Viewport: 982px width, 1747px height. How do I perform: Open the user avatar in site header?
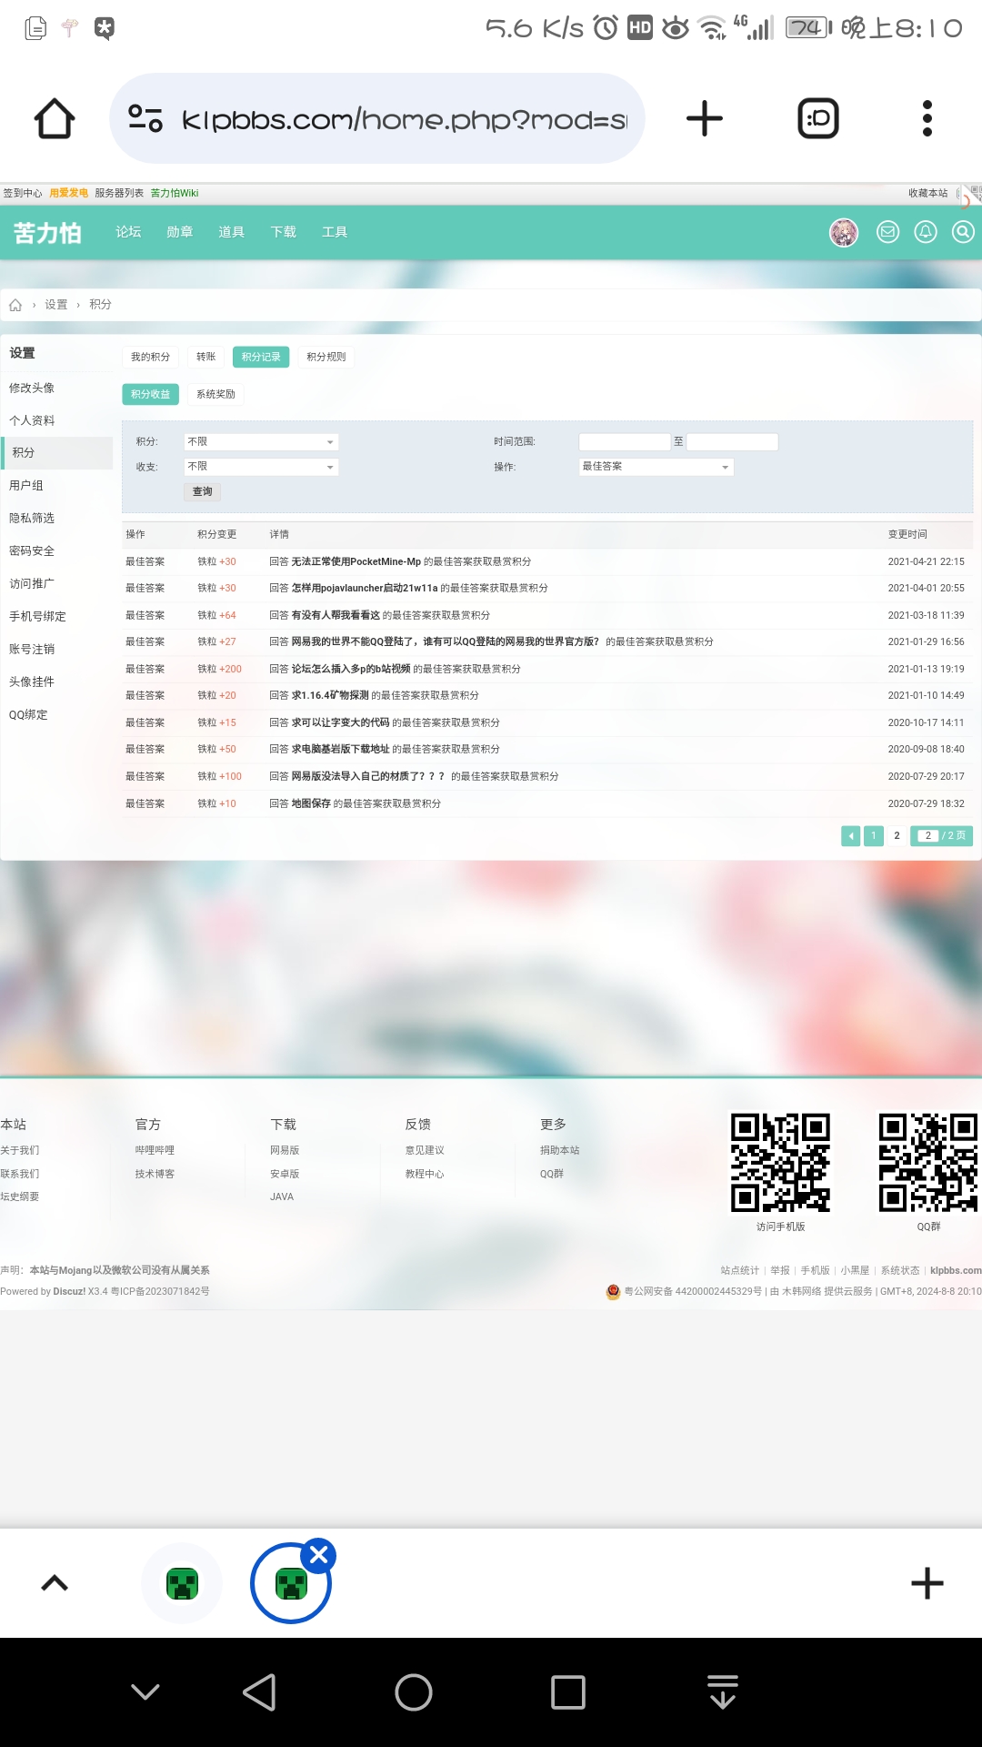coord(844,233)
